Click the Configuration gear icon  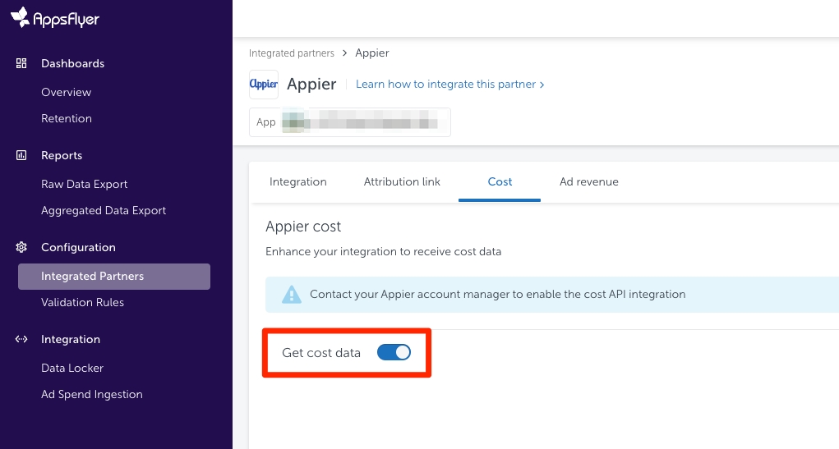pos(22,248)
